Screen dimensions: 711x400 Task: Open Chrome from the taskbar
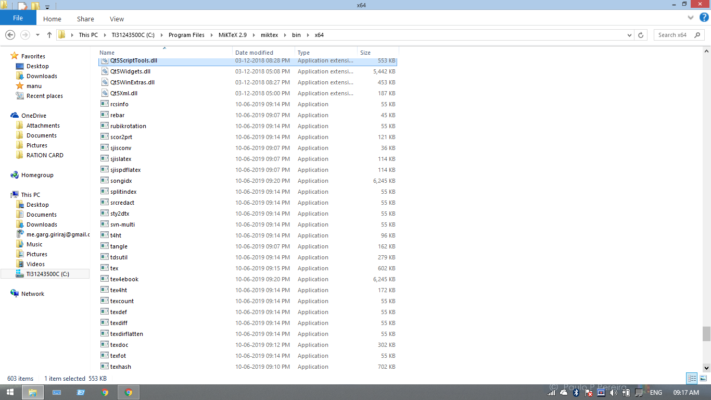[x=105, y=392]
